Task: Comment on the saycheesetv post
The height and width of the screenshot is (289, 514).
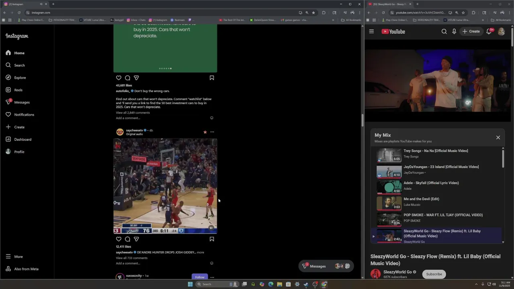Action: [x=127, y=239]
